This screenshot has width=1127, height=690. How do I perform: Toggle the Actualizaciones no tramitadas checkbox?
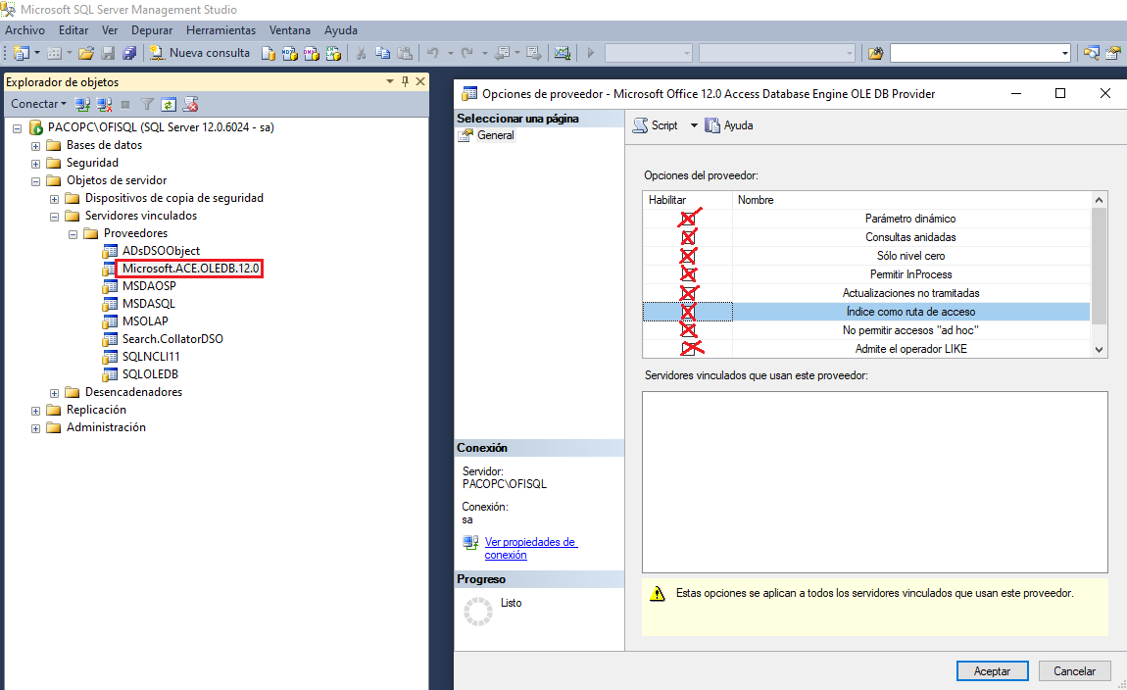[x=688, y=293]
